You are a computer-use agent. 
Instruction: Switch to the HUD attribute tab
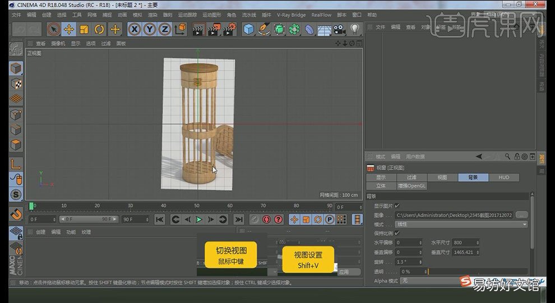tap(503, 177)
